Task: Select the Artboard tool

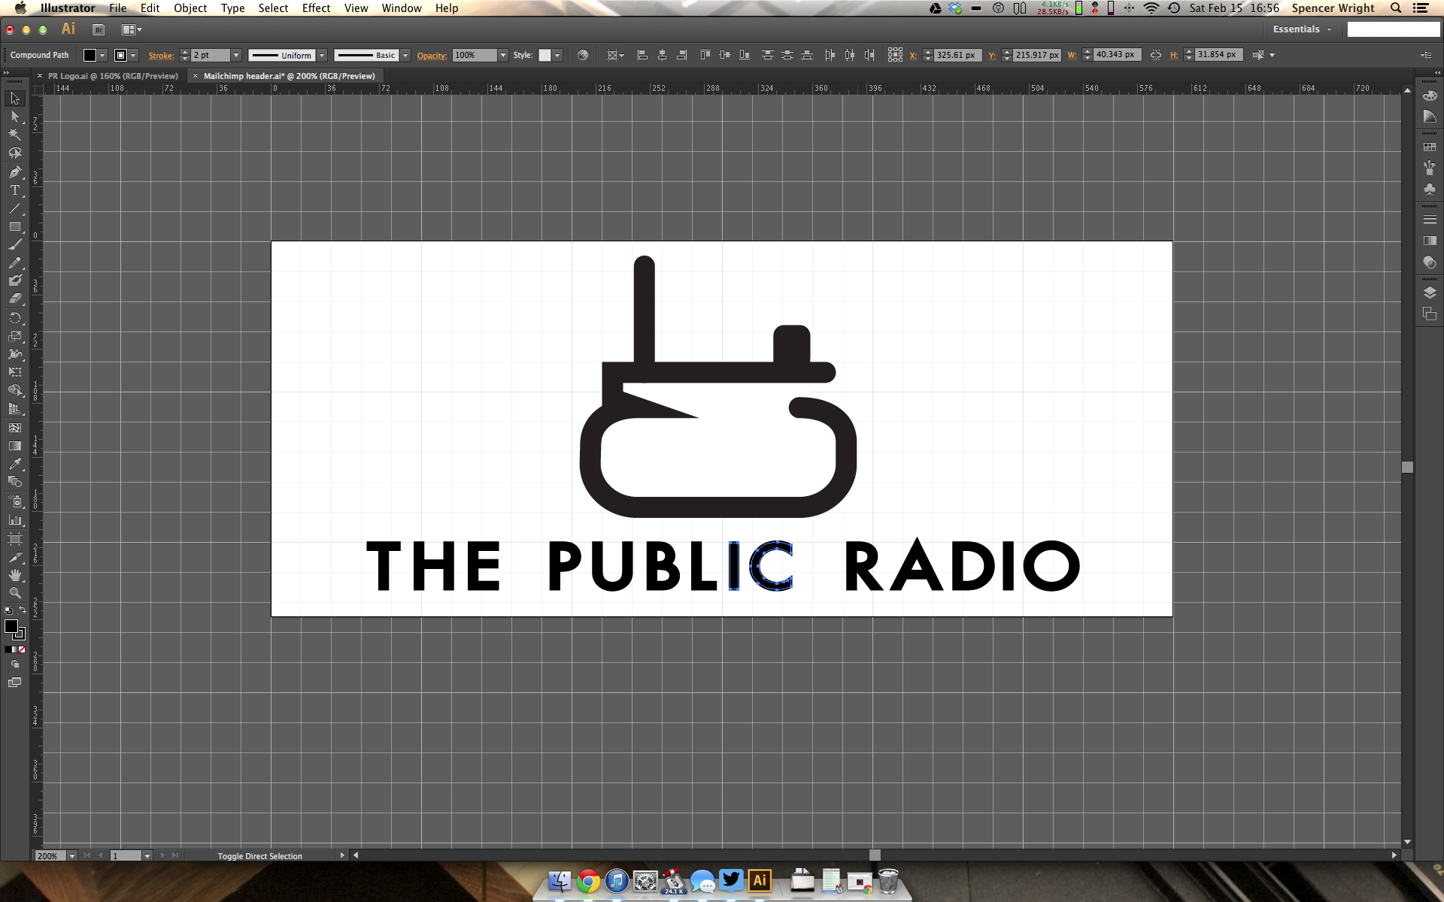Action: pos(14,539)
